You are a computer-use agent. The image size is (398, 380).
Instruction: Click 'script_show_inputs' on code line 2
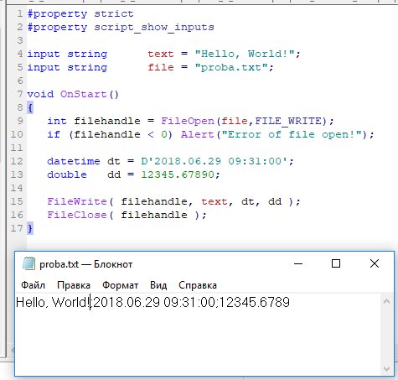(x=154, y=28)
